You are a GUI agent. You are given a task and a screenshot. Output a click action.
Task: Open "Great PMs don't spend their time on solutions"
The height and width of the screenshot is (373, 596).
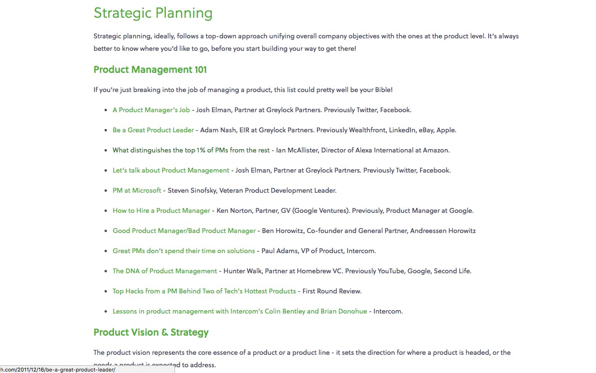[x=184, y=251]
